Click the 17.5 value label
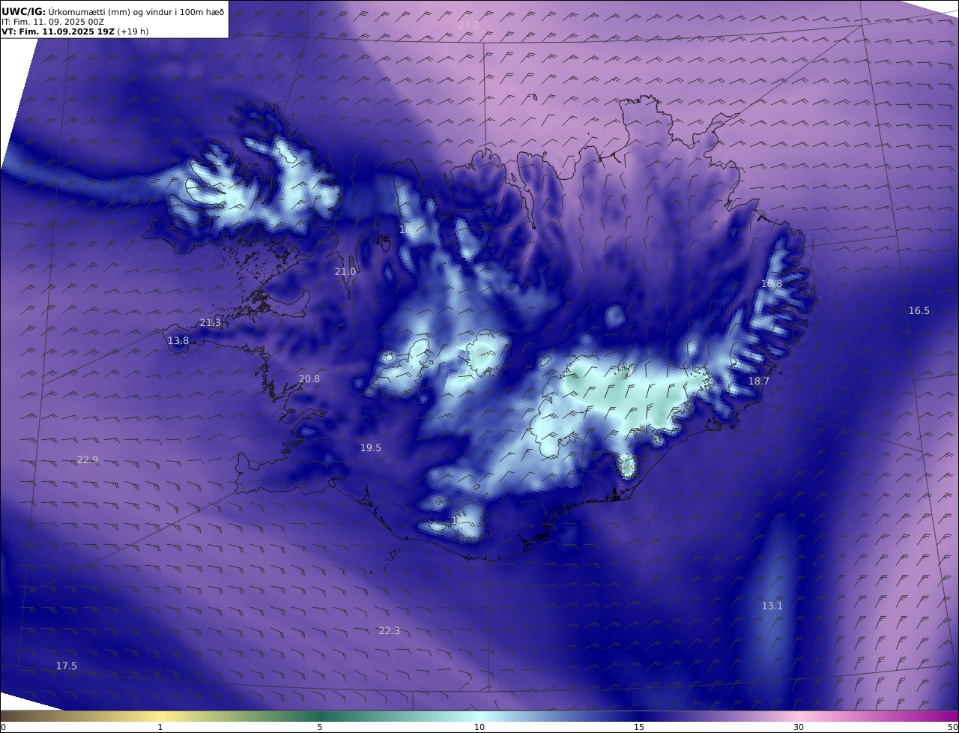The height and width of the screenshot is (733, 959). click(x=67, y=666)
